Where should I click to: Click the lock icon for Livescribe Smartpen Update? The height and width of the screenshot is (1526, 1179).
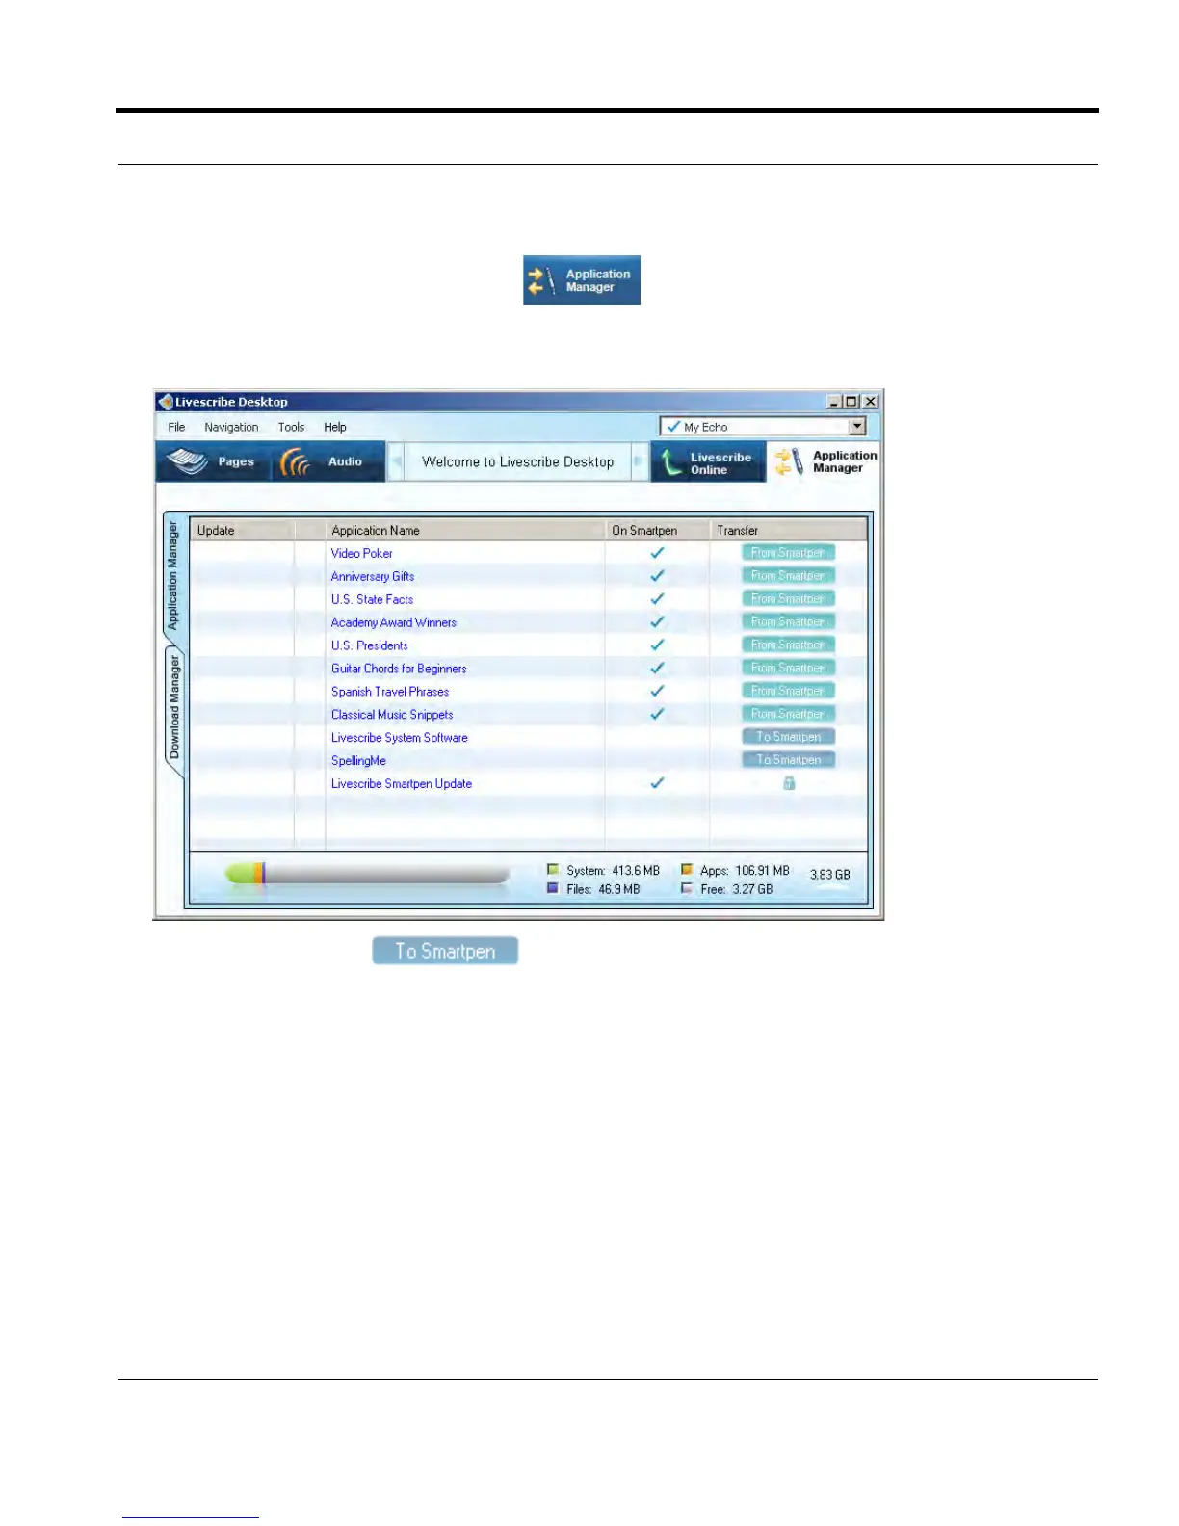(789, 783)
